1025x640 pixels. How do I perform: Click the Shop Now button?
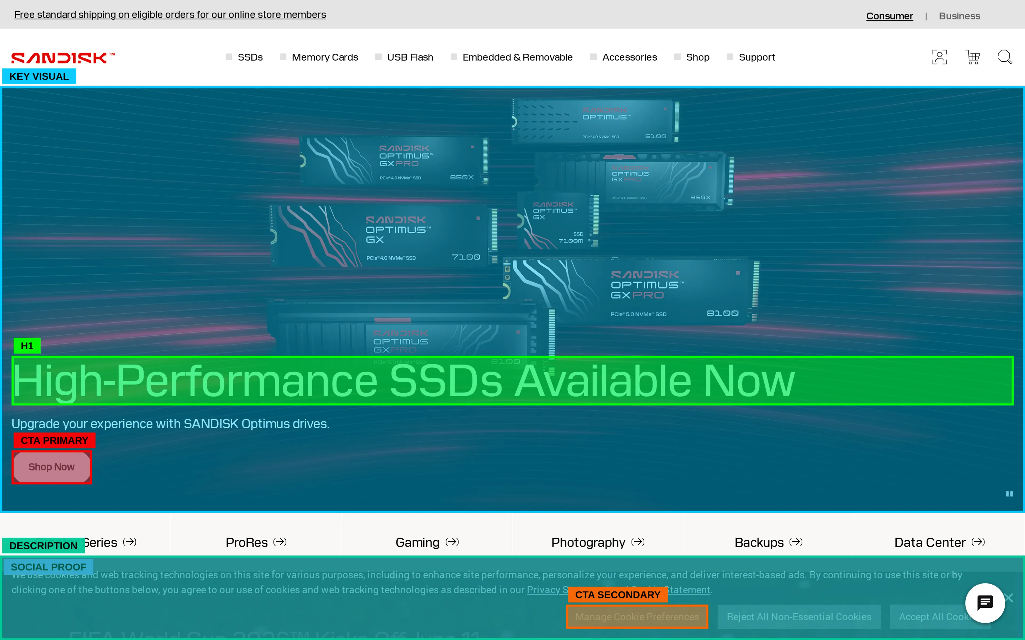tap(52, 467)
